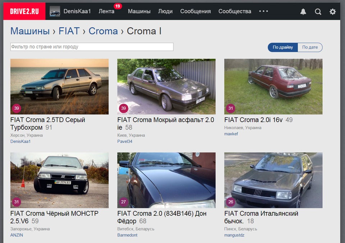Open the Серый Турбохром car photo
The width and height of the screenshot is (345, 243).
point(59,86)
